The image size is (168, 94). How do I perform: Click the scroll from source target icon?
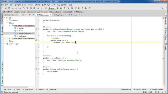[x=23, y=15]
